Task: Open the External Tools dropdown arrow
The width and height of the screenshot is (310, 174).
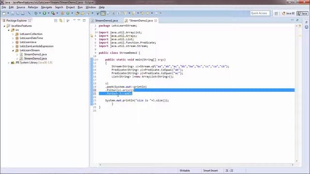Action: (x=57, y=13)
